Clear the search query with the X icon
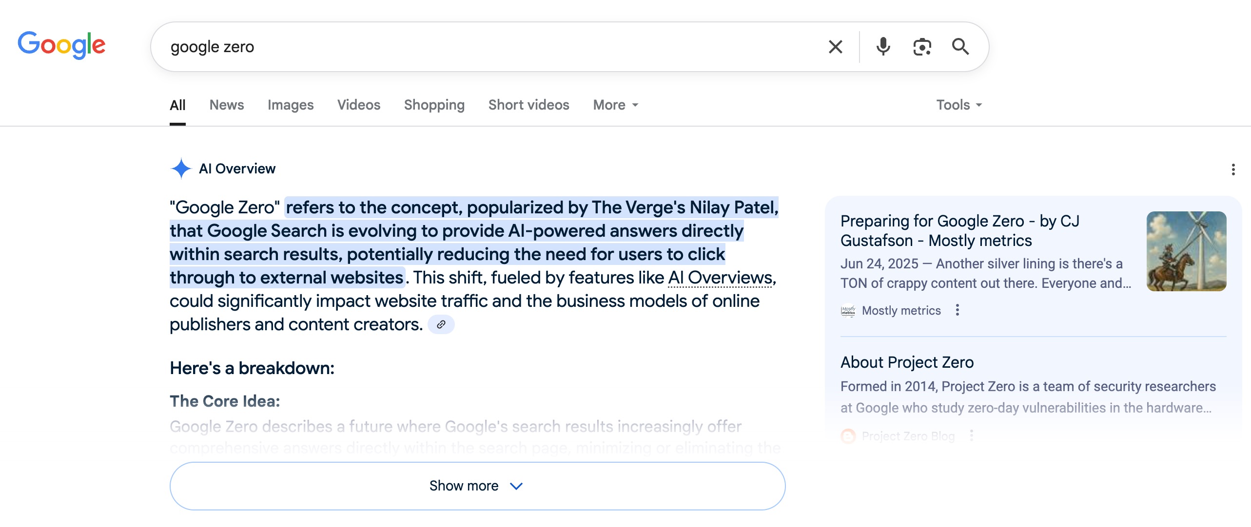This screenshot has width=1251, height=527. point(836,47)
